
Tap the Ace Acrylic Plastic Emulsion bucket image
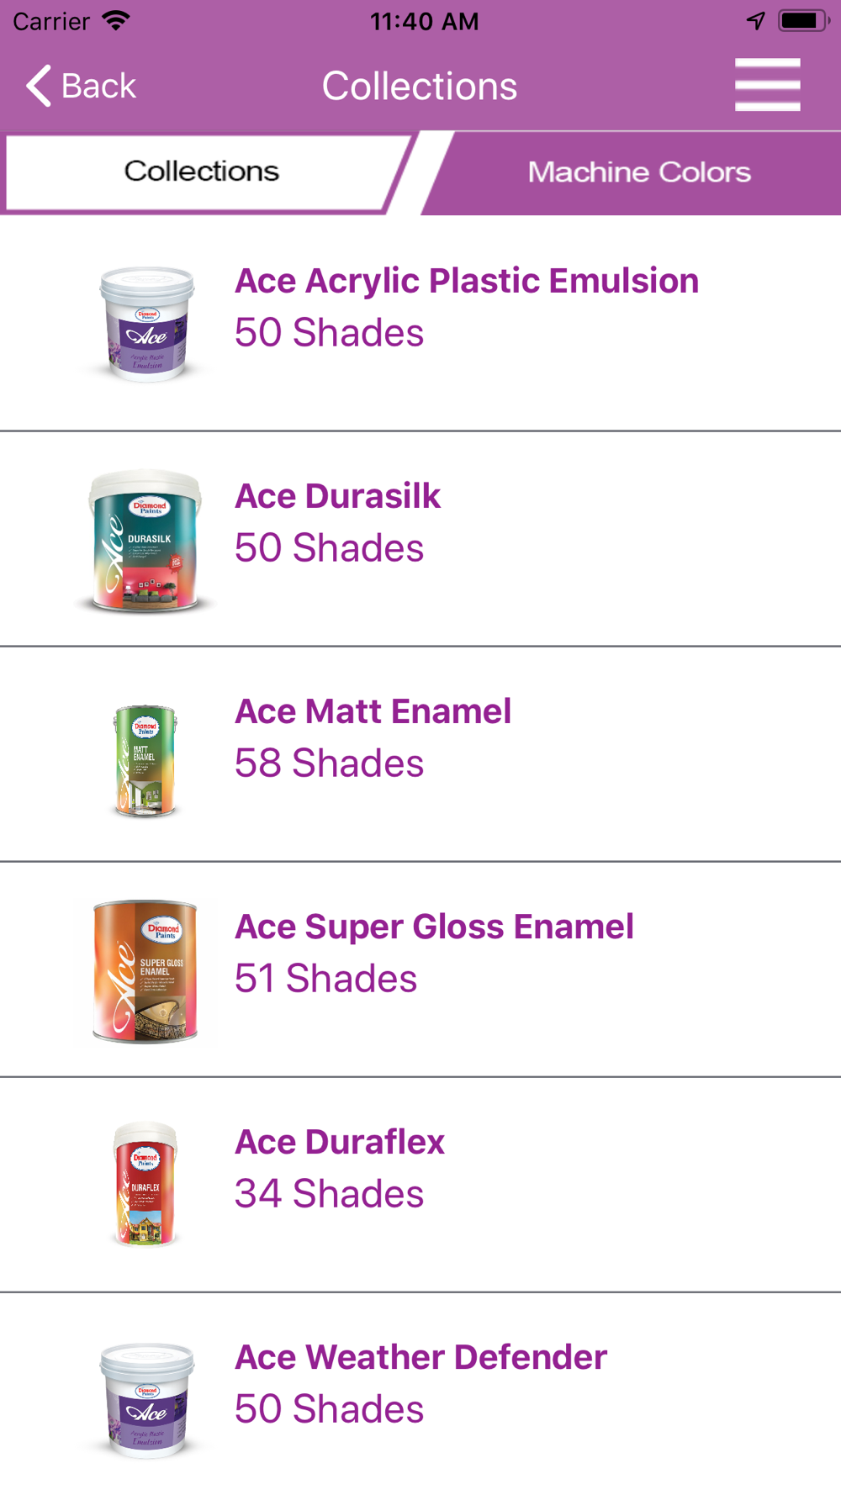click(147, 324)
